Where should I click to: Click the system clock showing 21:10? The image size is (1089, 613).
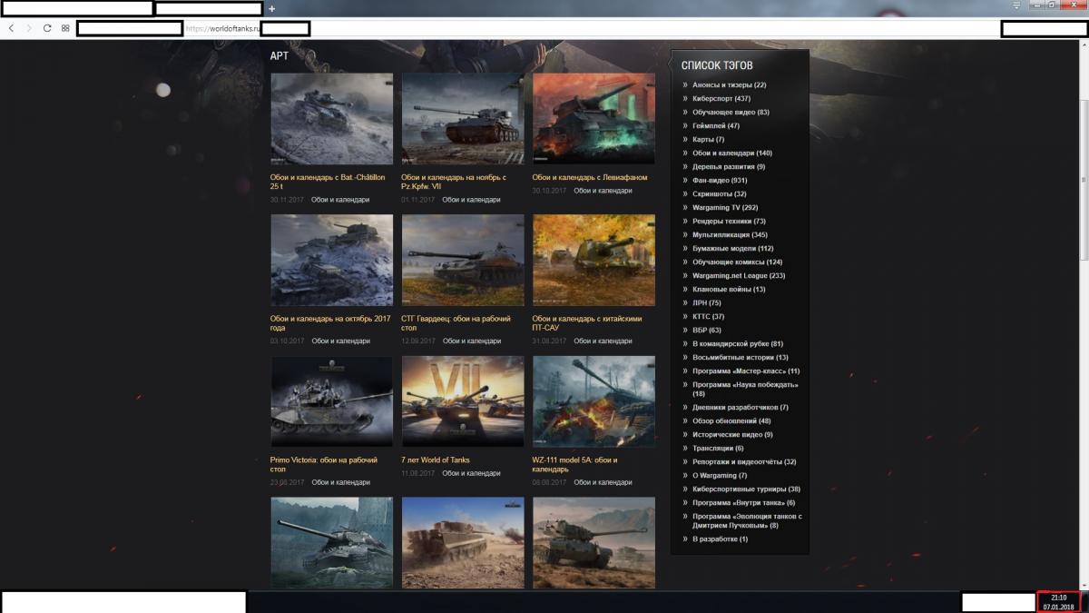click(x=1058, y=601)
